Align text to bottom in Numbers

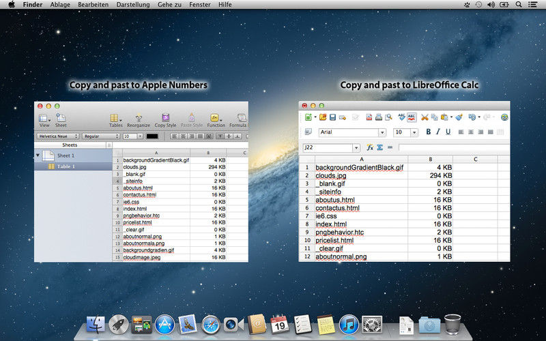point(238,136)
